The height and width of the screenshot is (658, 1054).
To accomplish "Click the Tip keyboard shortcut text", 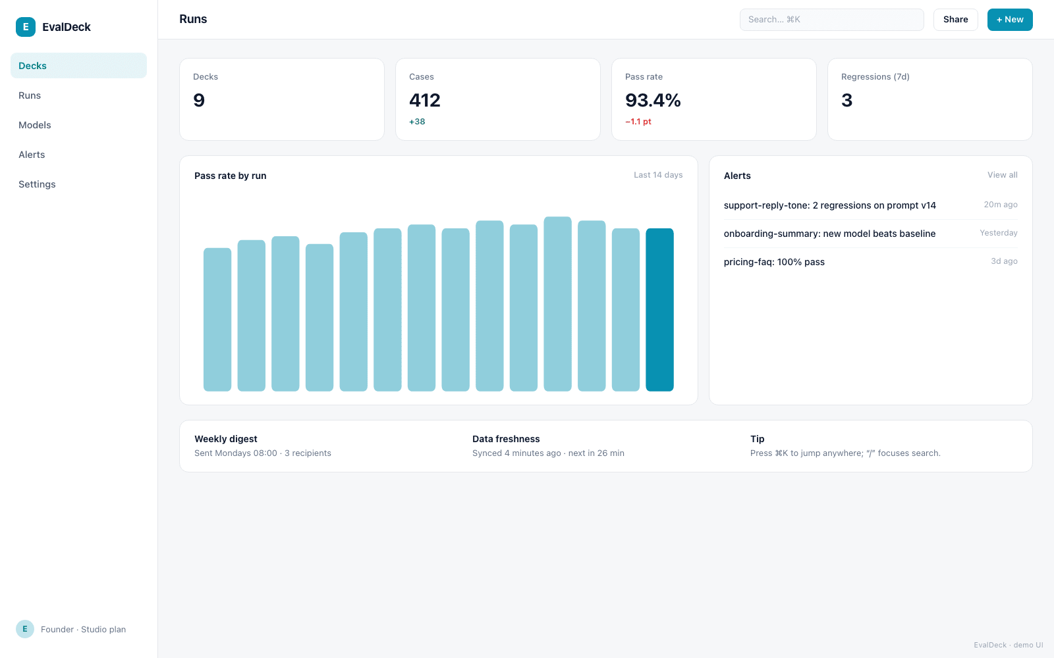I will tap(845, 453).
